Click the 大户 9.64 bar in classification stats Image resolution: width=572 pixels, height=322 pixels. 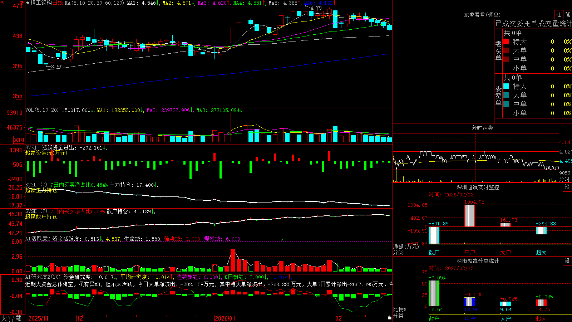click(x=506, y=304)
